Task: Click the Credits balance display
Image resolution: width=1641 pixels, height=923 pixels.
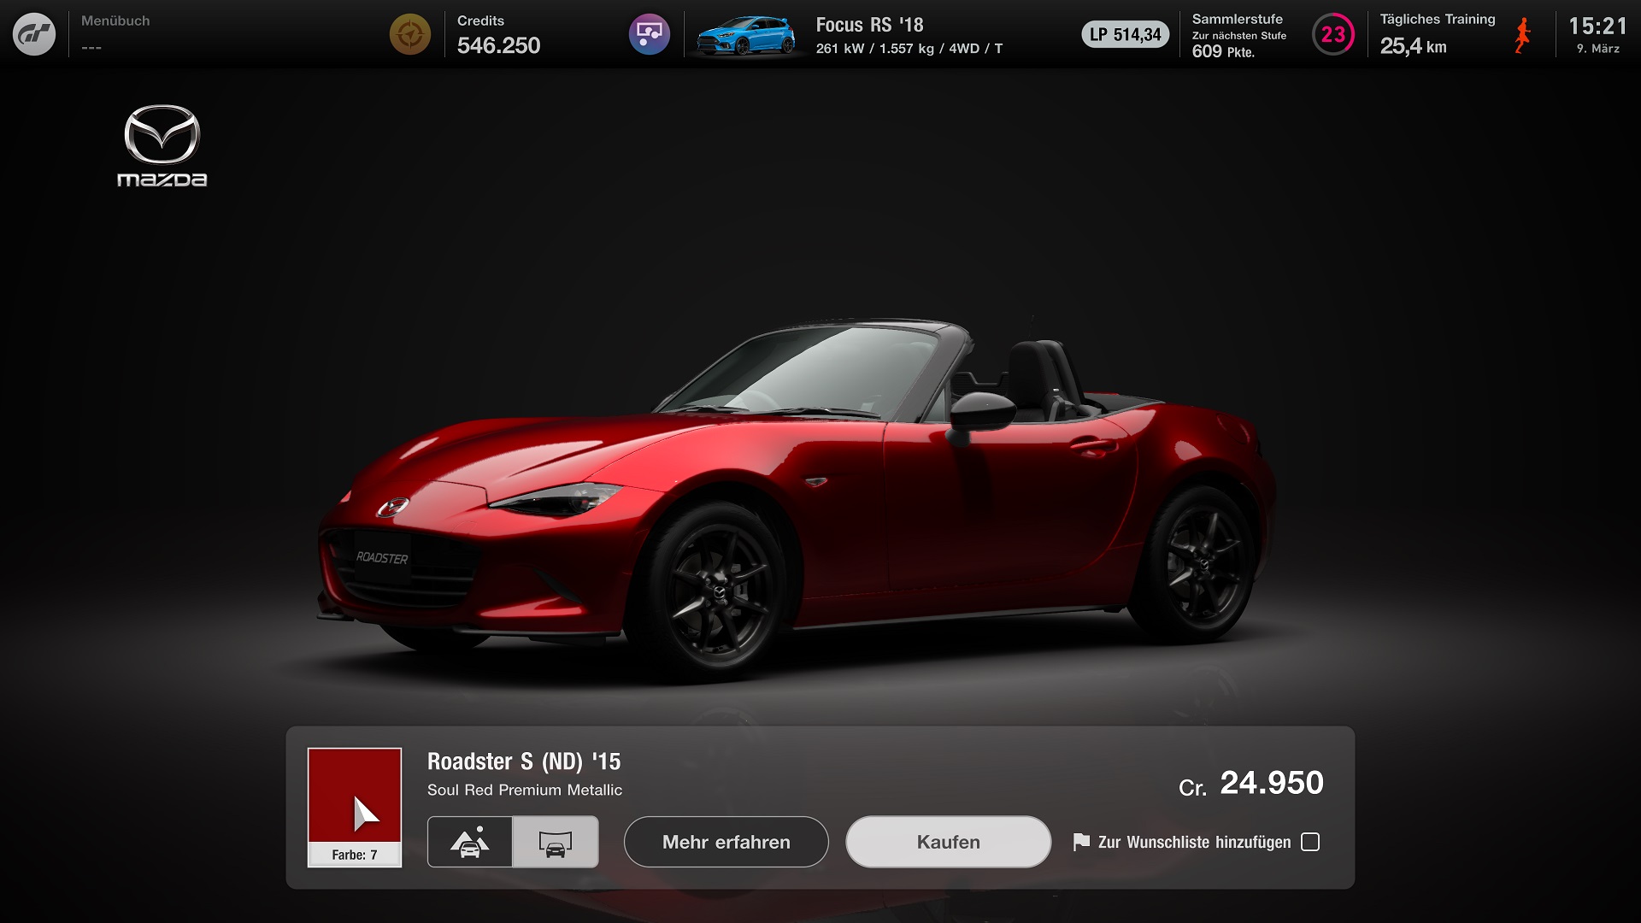Action: click(x=498, y=35)
